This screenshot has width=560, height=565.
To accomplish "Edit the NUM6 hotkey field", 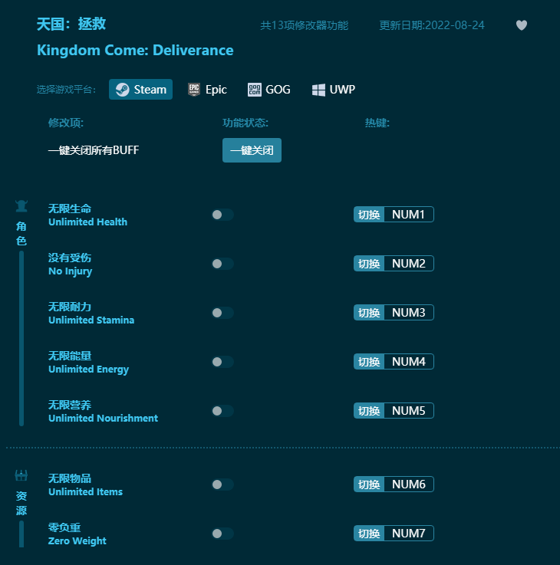I will (409, 485).
